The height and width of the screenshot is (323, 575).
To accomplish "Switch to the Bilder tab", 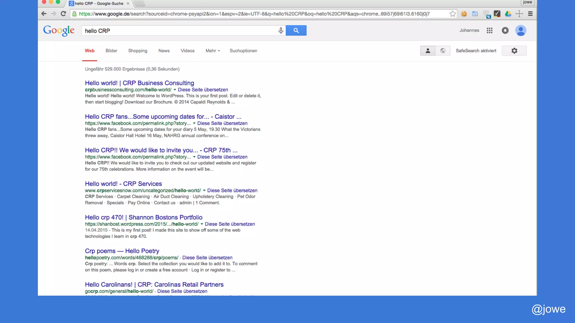I will [x=111, y=51].
